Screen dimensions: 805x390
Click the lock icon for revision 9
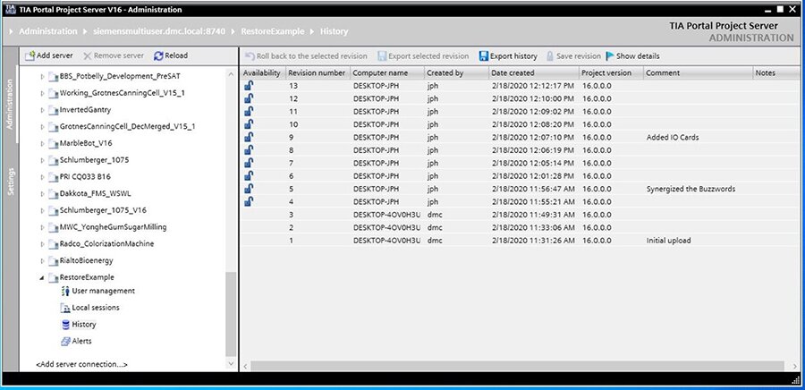[x=249, y=137]
